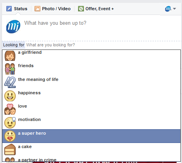Image resolution: width=182 pixels, height=163 pixels.
Task: Click the friends holding hands icon
Action: pyautogui.click(x=10, y=69)
